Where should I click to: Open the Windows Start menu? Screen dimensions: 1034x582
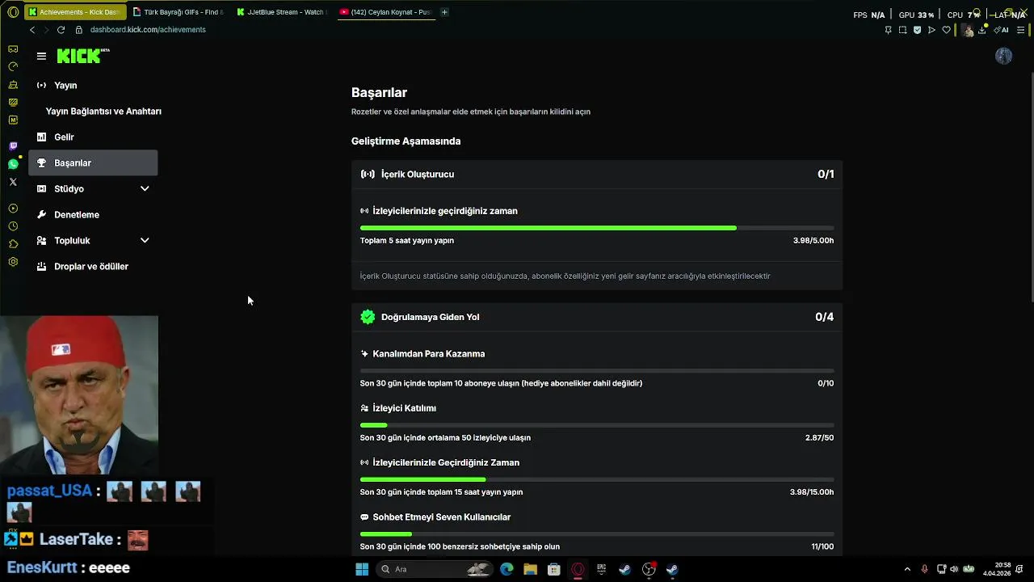[362, 569]
